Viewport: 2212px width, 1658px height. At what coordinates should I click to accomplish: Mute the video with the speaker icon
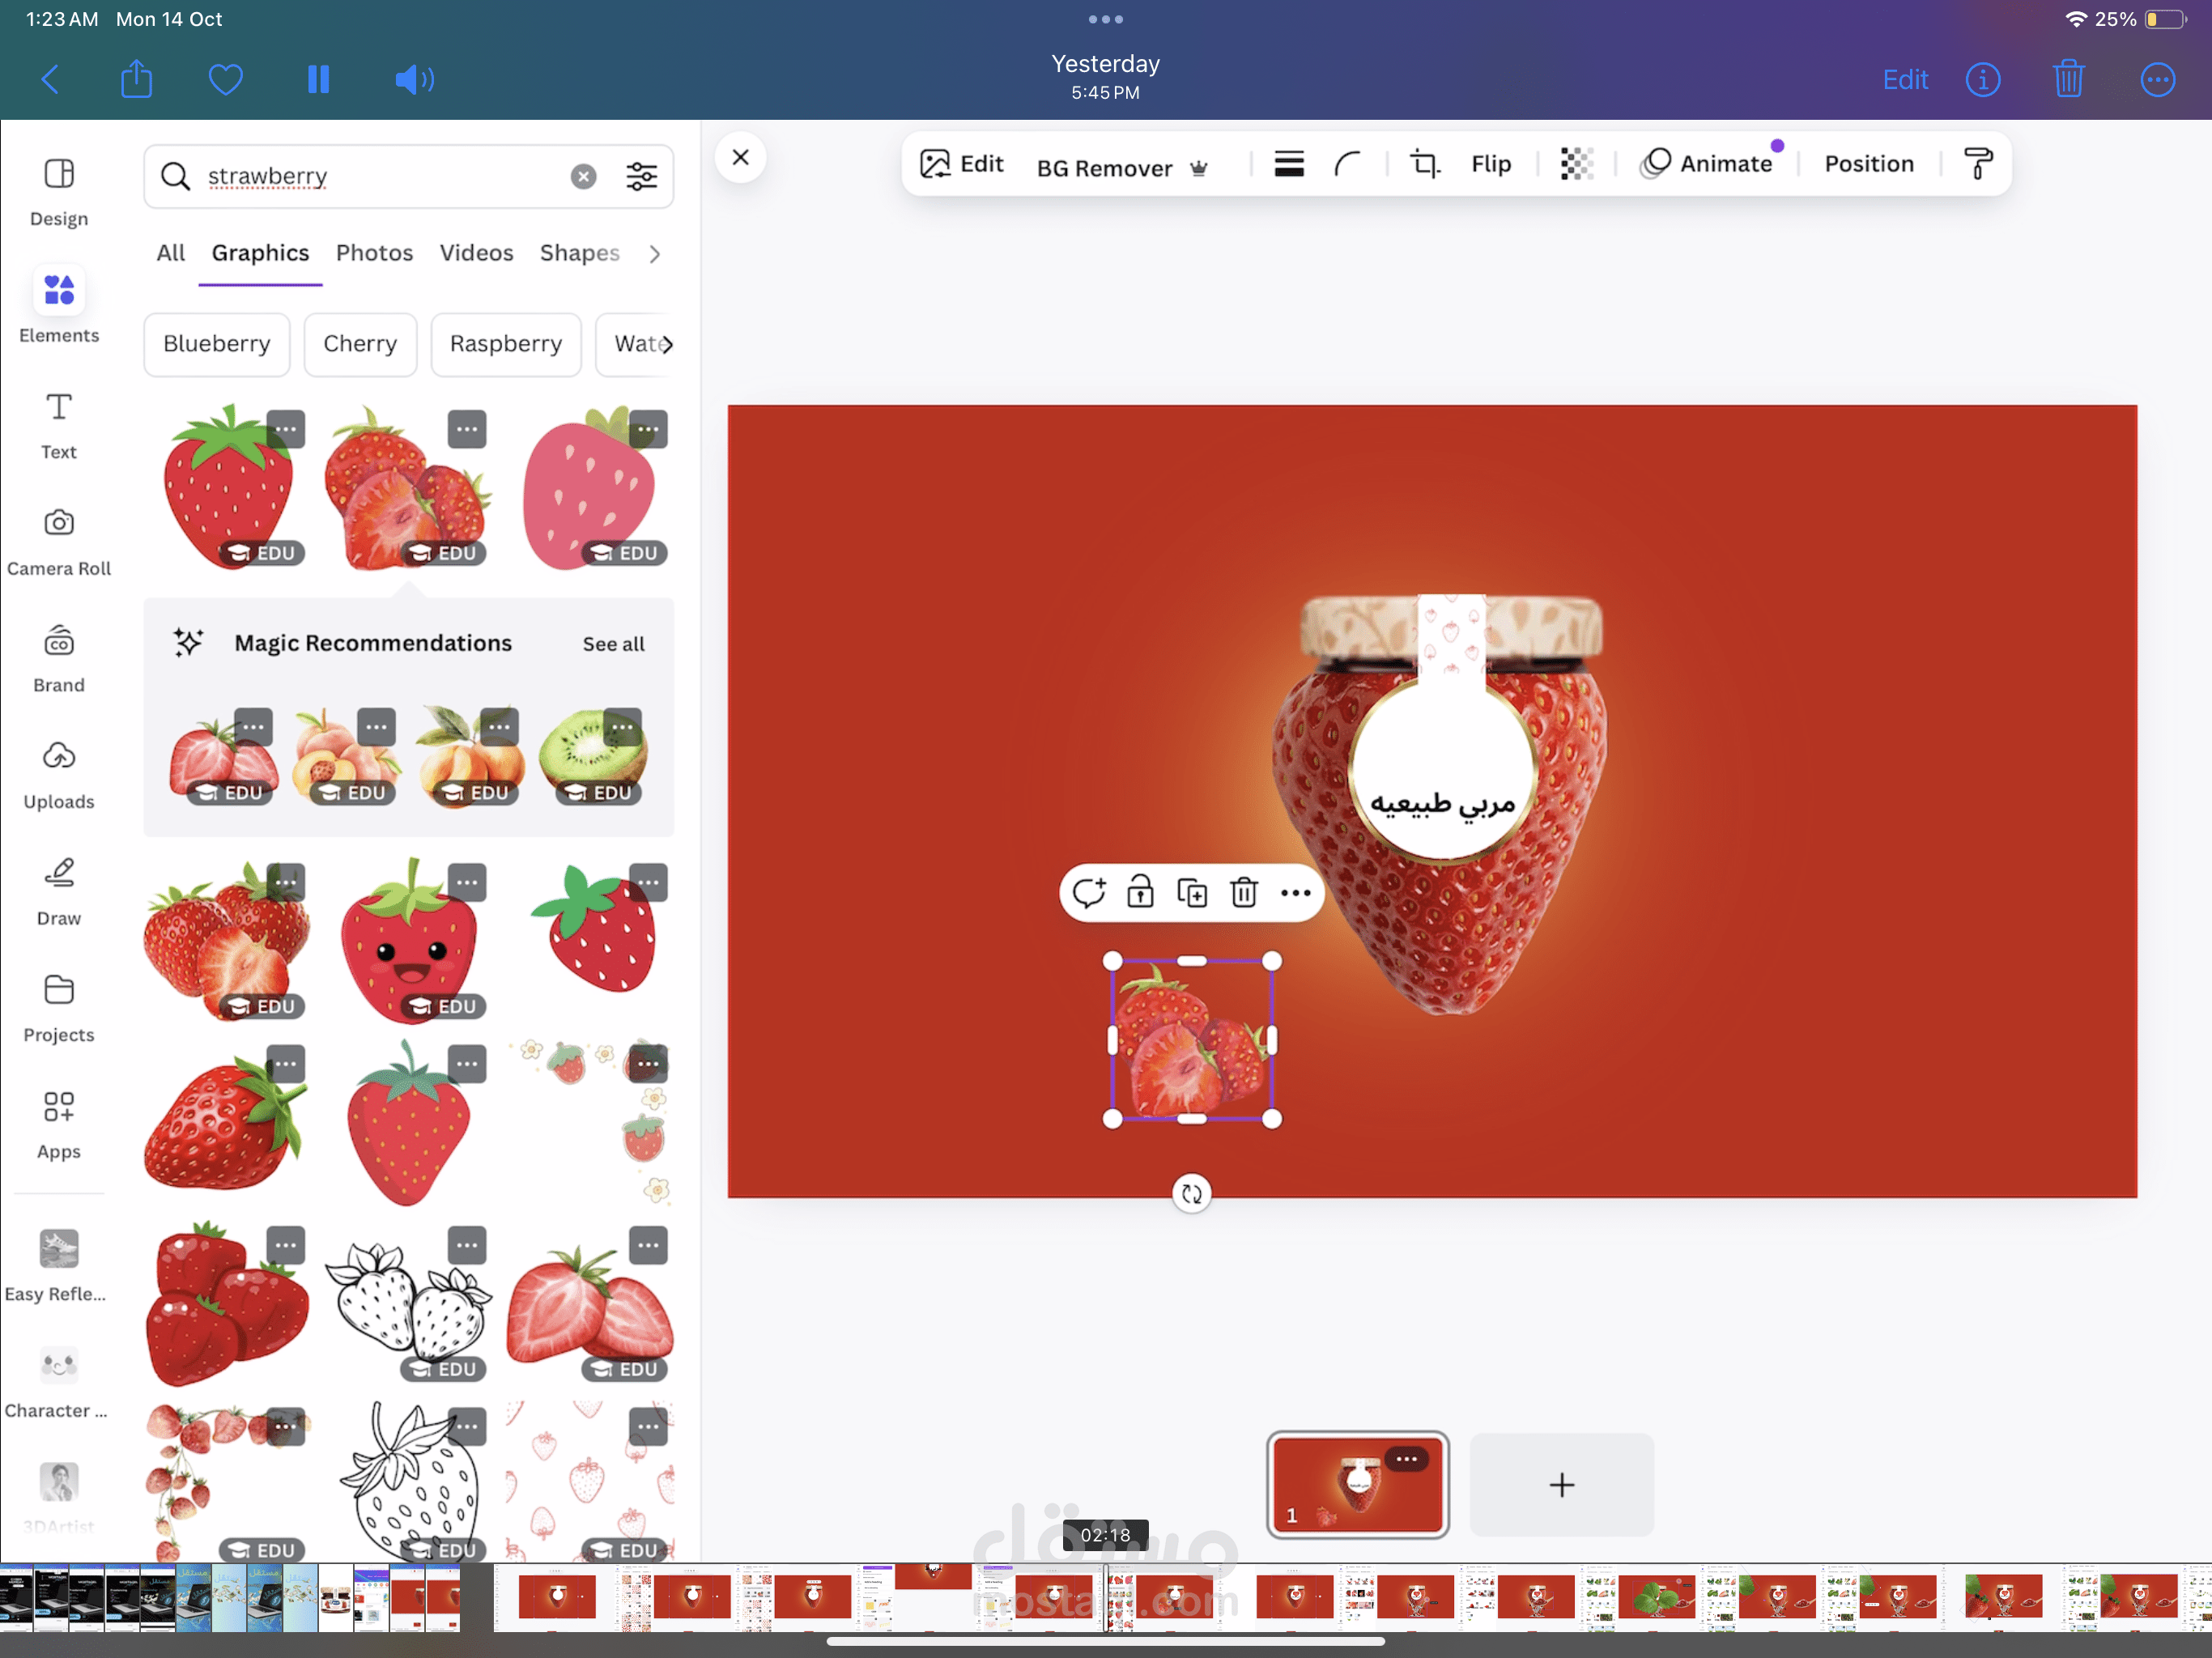(413, 79)
